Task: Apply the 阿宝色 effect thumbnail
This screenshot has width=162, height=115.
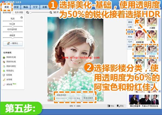Action: (x=152, y=50)
